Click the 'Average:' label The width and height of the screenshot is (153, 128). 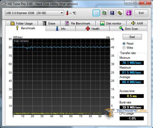click(x=125, y=77)
